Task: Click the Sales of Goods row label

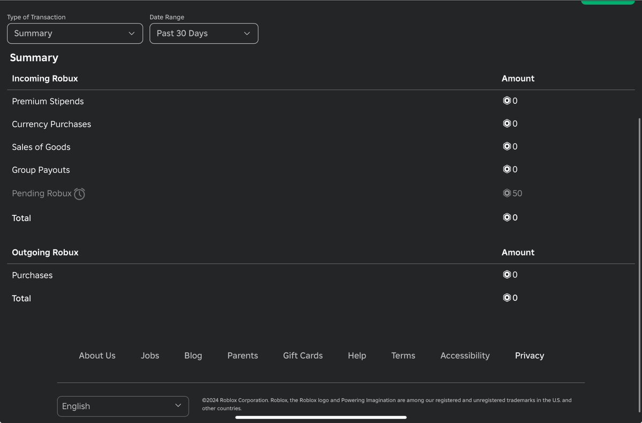Action: coord(41,147)
